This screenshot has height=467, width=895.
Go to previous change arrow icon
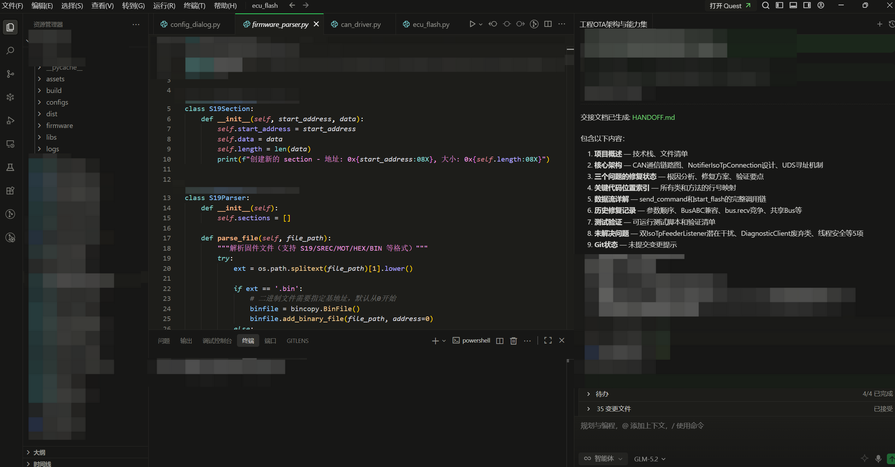(x=493, y=24)
